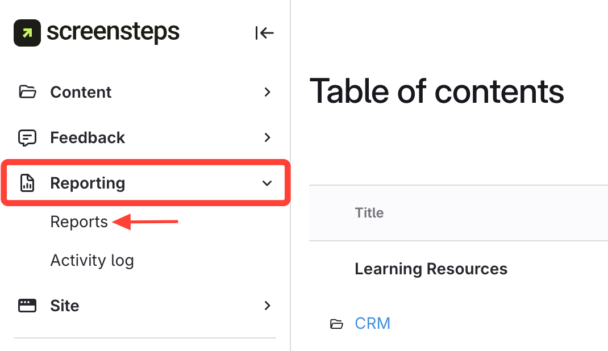Select the Content menu label

pyautogui.click(x=81, y=92)
